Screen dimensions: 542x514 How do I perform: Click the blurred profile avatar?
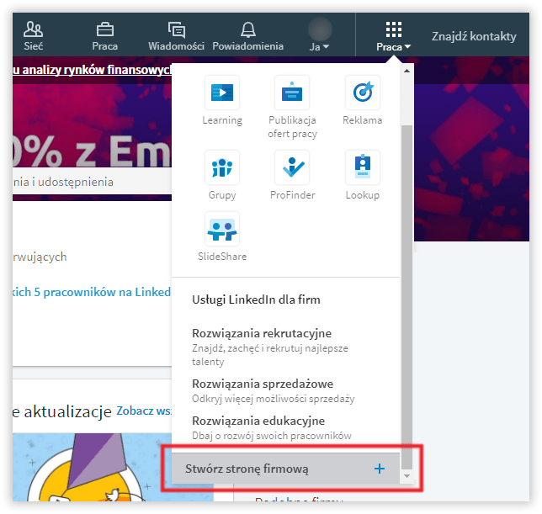pyautogui.click(x=320, y=29)
